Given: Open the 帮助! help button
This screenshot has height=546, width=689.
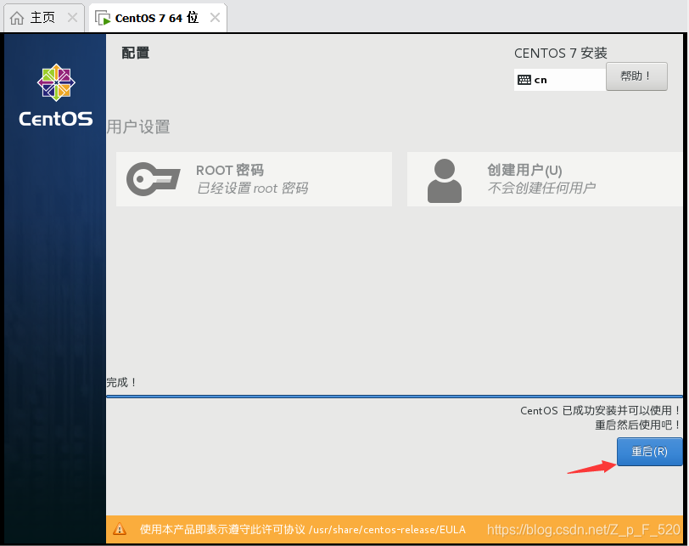Looking at the screenshot, I should click(x=636, y=76).
